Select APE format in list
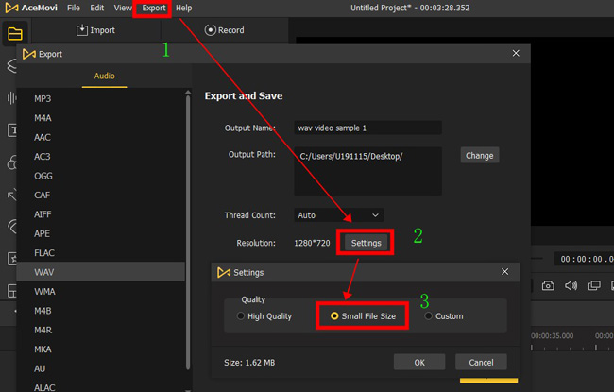The width and height of the screenshot is (614, 392). pyautogui.click(x=101, y=233)
